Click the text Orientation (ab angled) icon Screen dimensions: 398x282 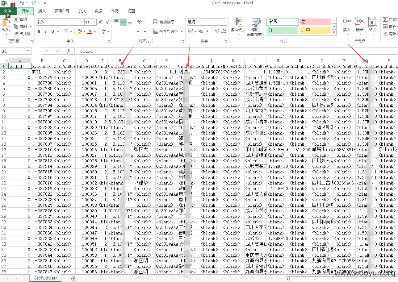140,22
